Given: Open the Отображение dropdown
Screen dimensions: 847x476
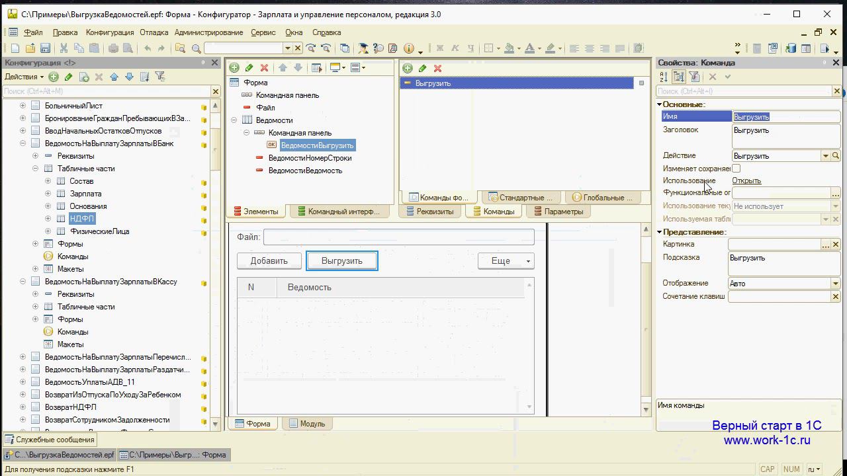Looking at the screenshot, I should (x=836, y=284).
